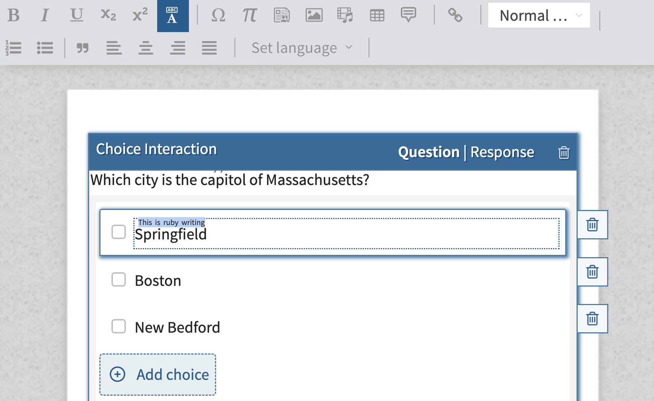The width and height of the screenshot is (654, 401).
Task: Insert a table
Action: click(377, 15)
